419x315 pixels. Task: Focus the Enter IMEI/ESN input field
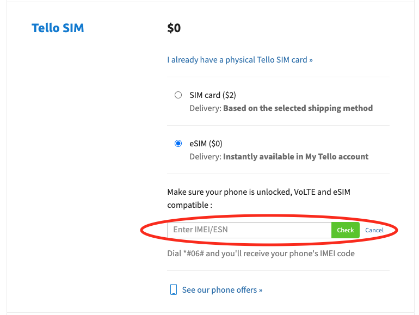click(249, 230)
